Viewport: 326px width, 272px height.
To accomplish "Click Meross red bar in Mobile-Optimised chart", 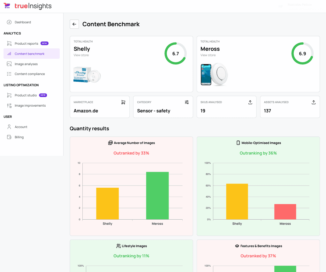I will 285,212.
